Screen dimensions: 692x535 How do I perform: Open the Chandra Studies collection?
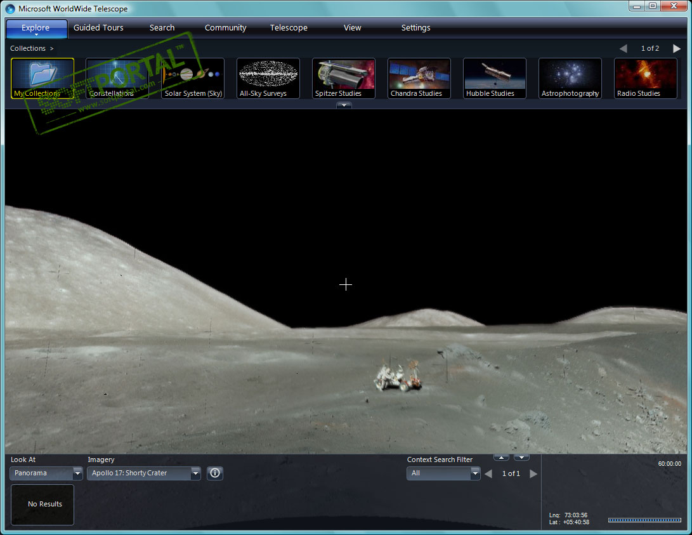[x=419, y=78]
